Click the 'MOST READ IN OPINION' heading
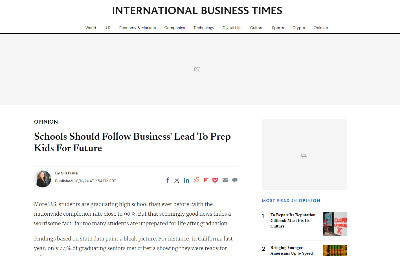 click(x=291, y=201)
